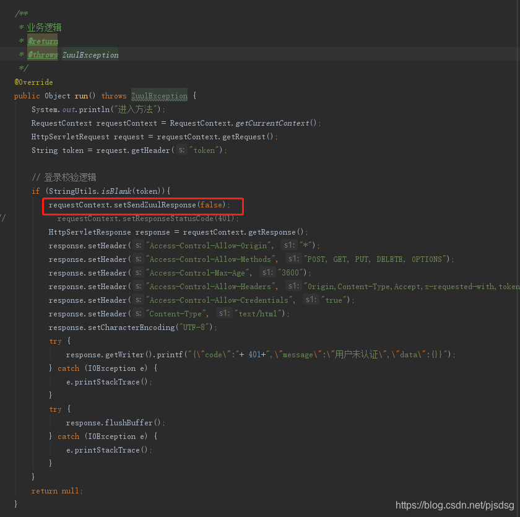Click the "POST, GET, PUT, DELETE, OPTIONS" string
Screen dimensions: 520x517
click(x=375, y=259)
